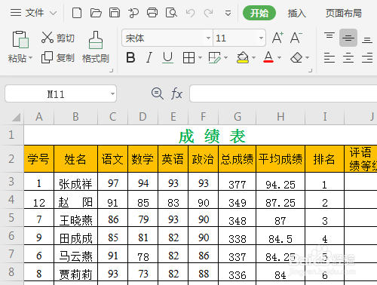Switch to the 页面布局 tab
The image size is (377, 285).
click(343, 13)
